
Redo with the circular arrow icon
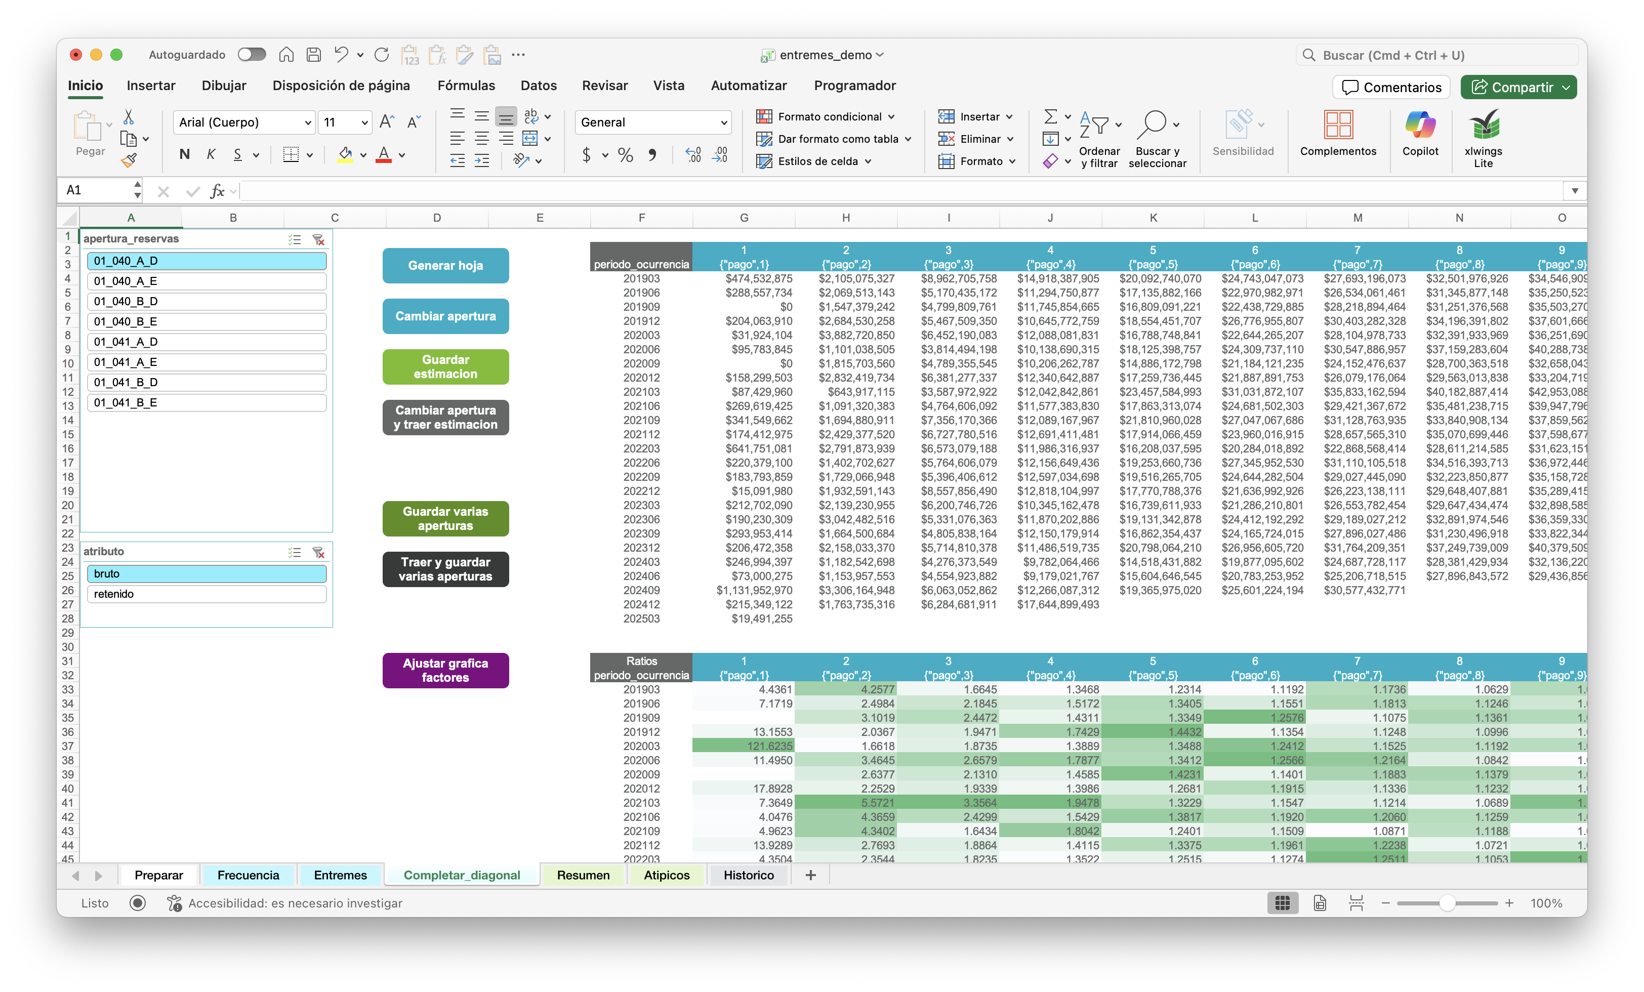coord(382,55)
